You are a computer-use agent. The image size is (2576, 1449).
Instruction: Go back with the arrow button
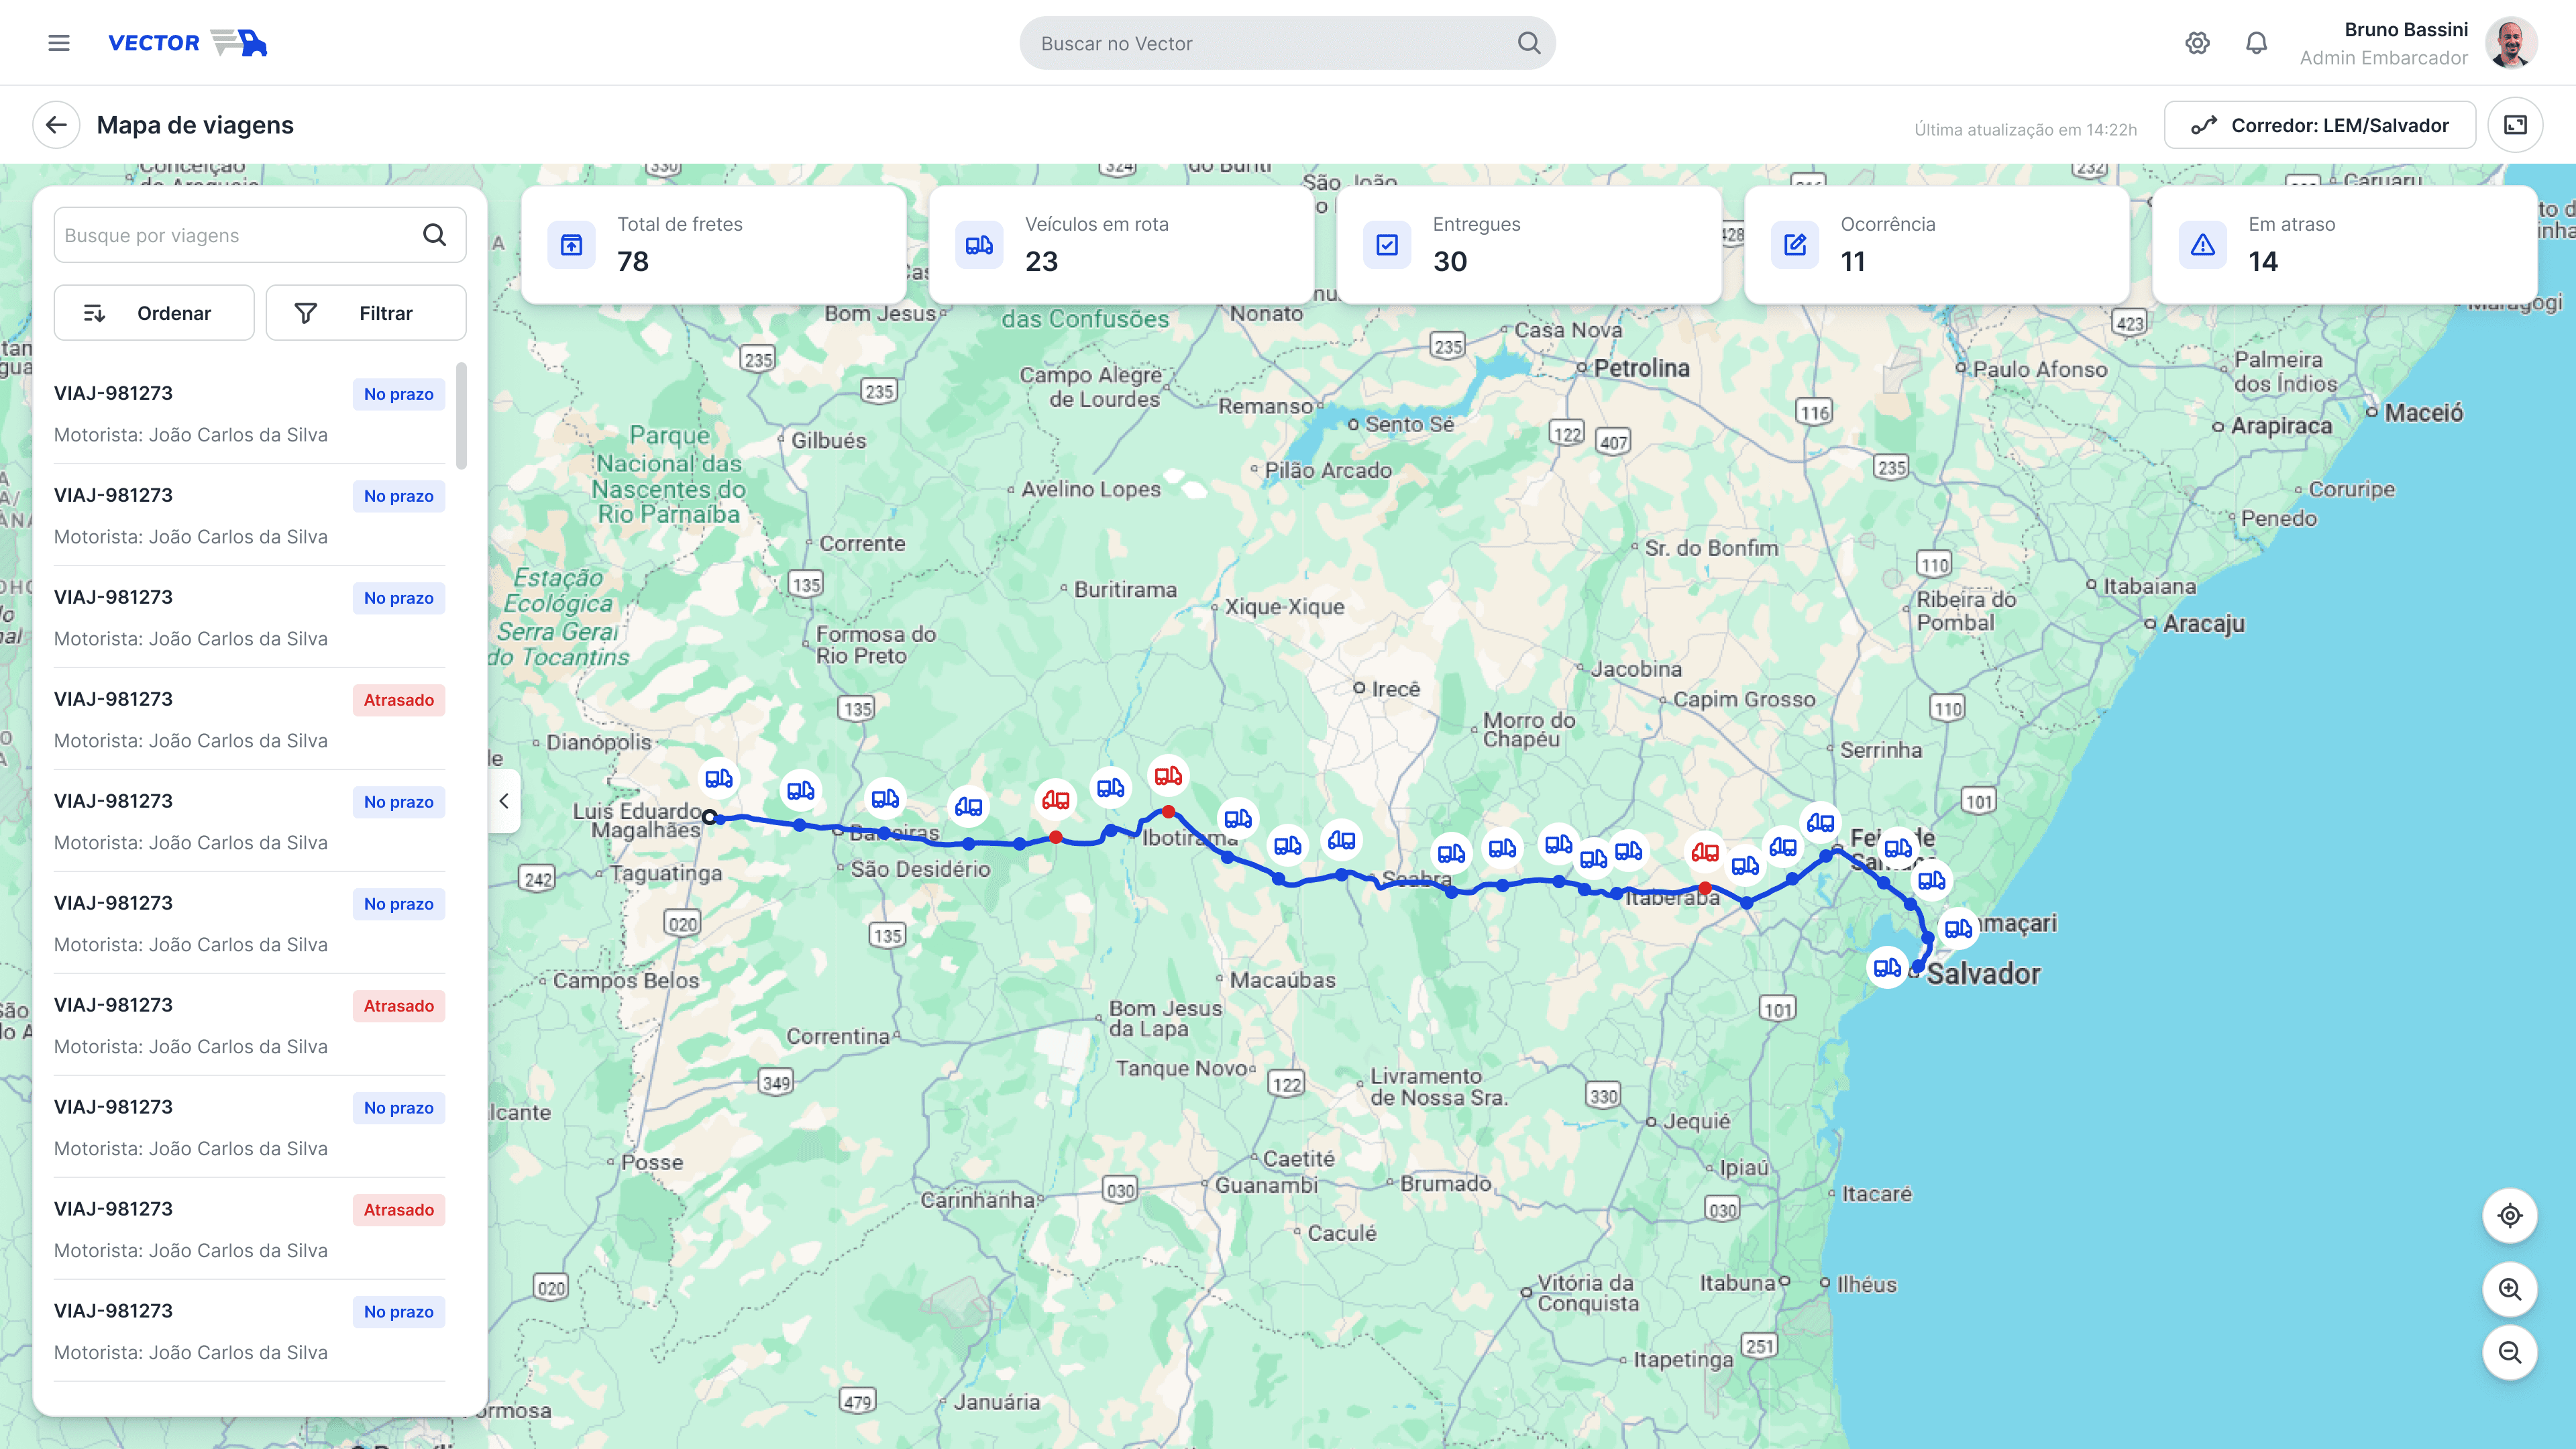click(56, 125)
